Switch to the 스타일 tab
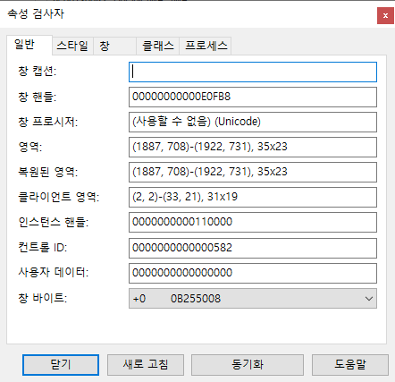Screen dimensions: 395x382 [x=72, y=46]
